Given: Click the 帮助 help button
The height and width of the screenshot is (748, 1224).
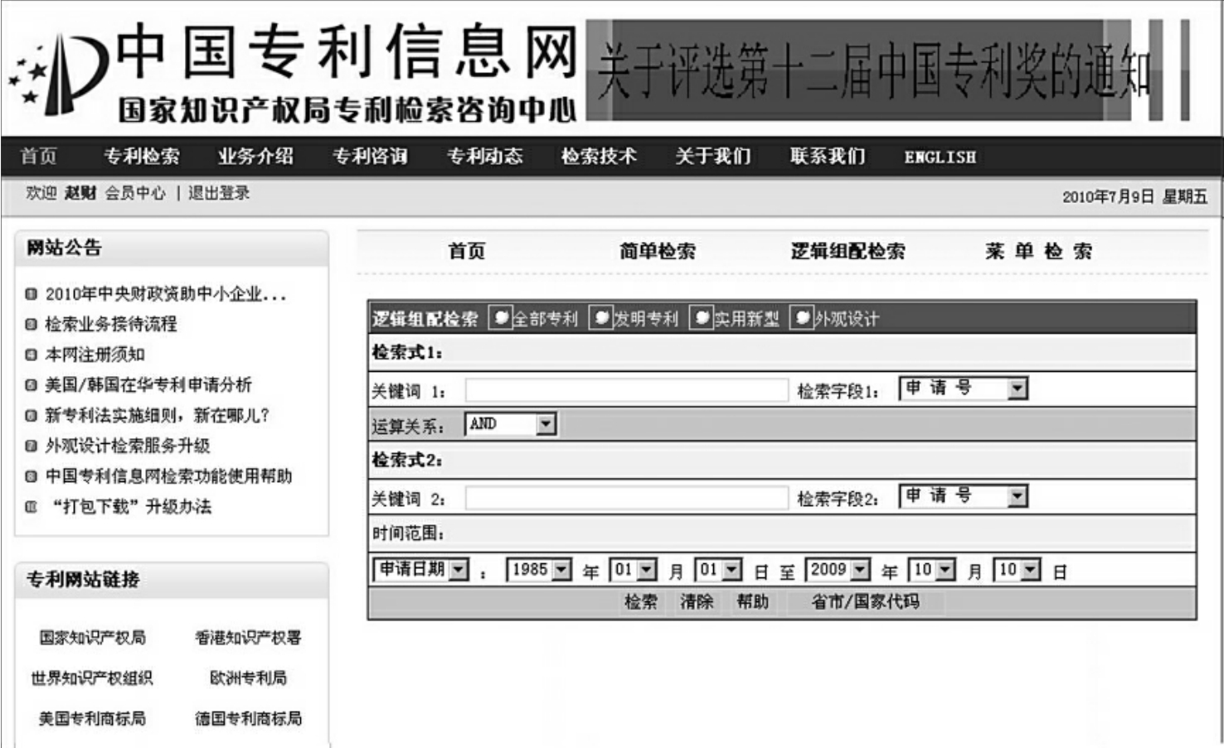Looking at the screenshot, I should (753, 602).
